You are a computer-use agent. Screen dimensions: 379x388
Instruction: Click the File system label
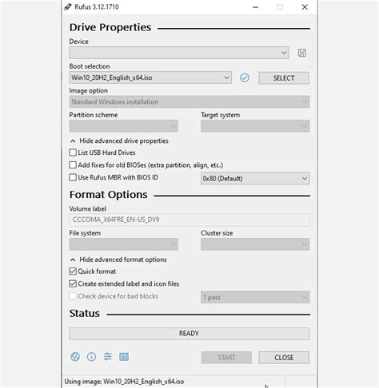pos(85,233)
